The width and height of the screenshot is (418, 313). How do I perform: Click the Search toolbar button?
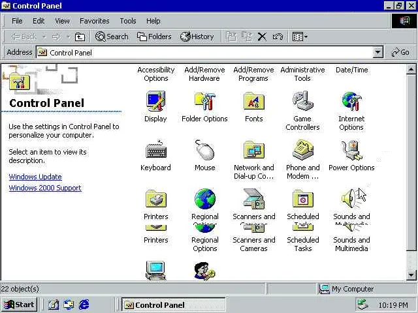pos(112,37)
